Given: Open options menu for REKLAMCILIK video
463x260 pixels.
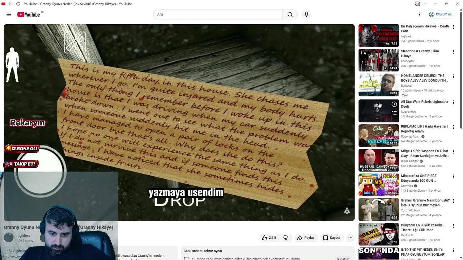Looking at the screenshot, I should 454,127.
